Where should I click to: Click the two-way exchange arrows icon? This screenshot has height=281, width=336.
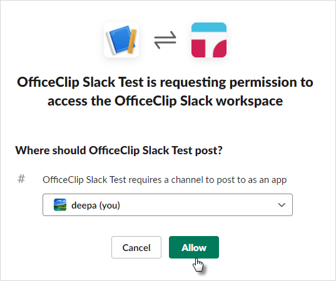(165, 40)
